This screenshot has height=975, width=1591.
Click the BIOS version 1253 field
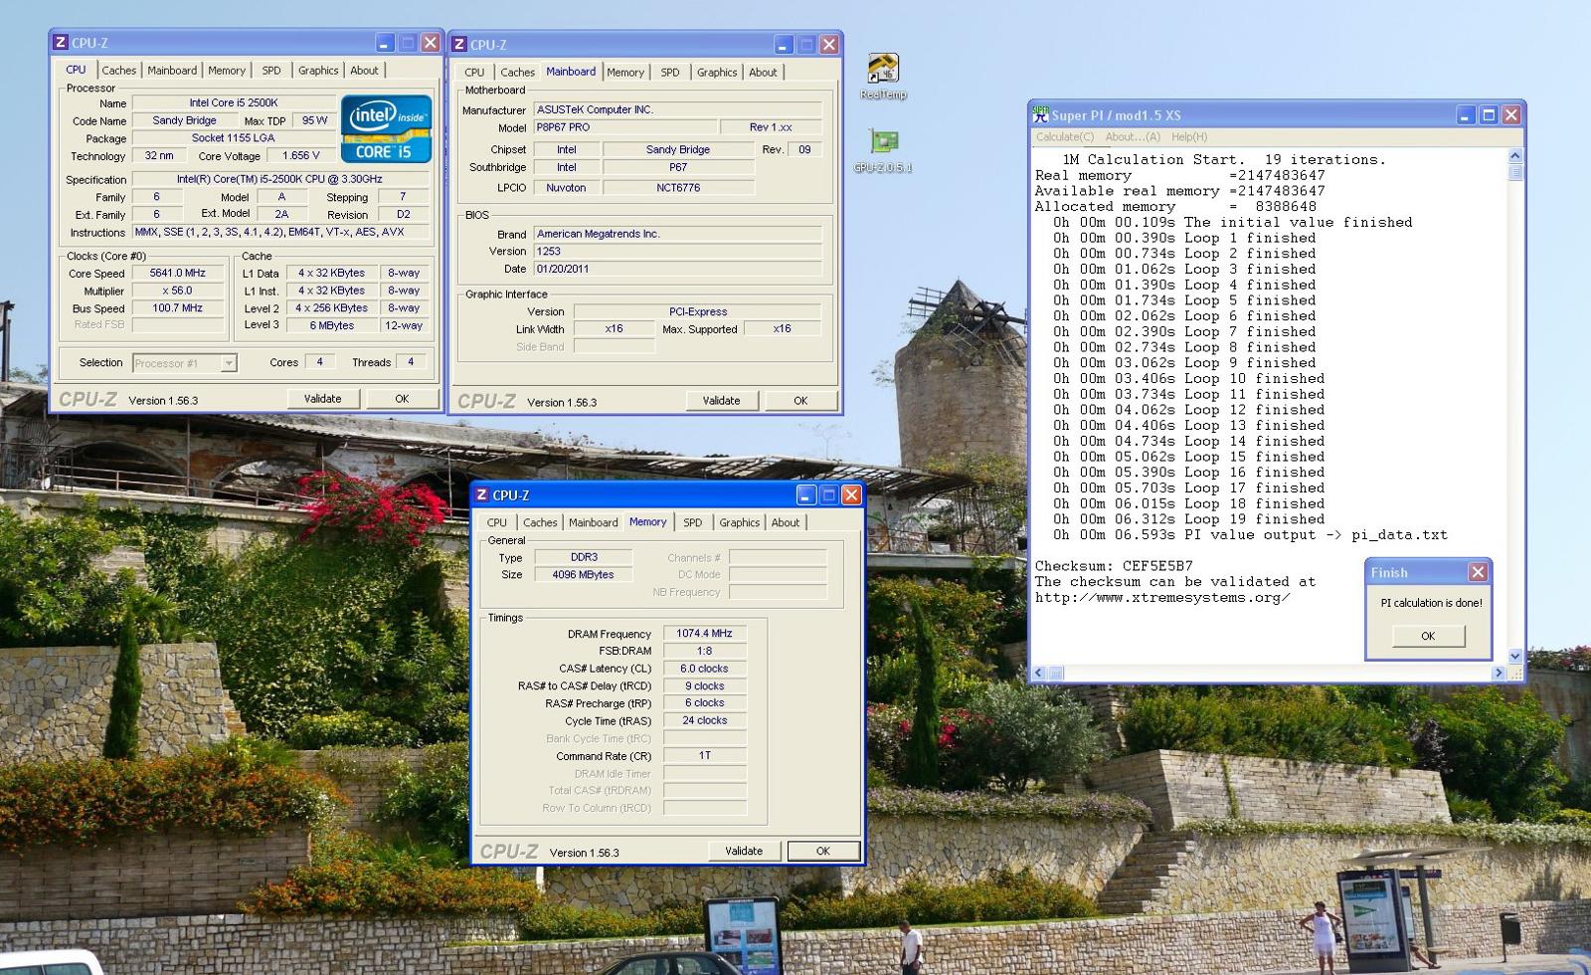677,252
